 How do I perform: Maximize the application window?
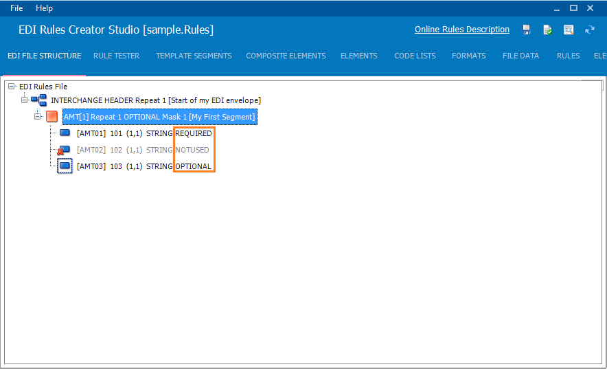(x=573, y=8)
